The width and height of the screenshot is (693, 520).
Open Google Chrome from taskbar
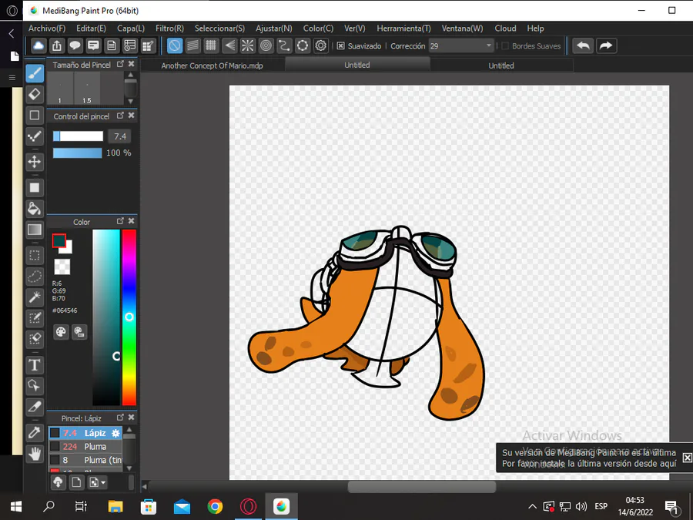point(215,506)
